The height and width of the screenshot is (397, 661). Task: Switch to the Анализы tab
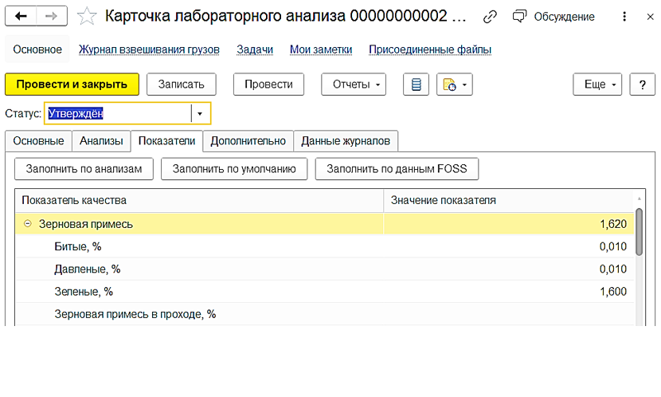coord(101,141)
